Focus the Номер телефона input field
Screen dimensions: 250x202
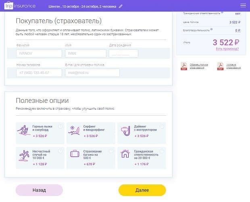pyautogui.click(x=39, y=73)
